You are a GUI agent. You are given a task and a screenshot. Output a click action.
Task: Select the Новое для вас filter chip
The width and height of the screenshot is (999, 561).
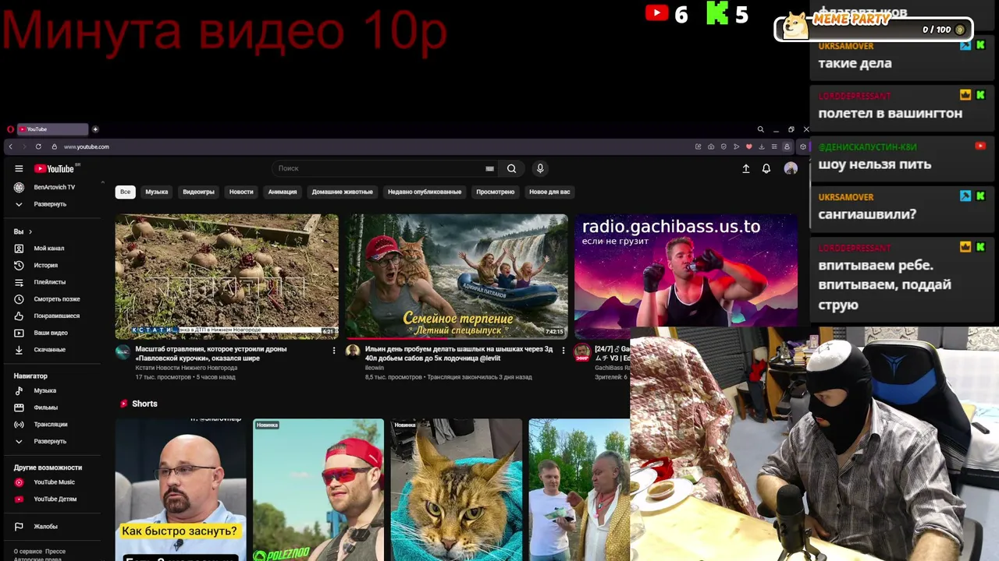pos(549,192)
